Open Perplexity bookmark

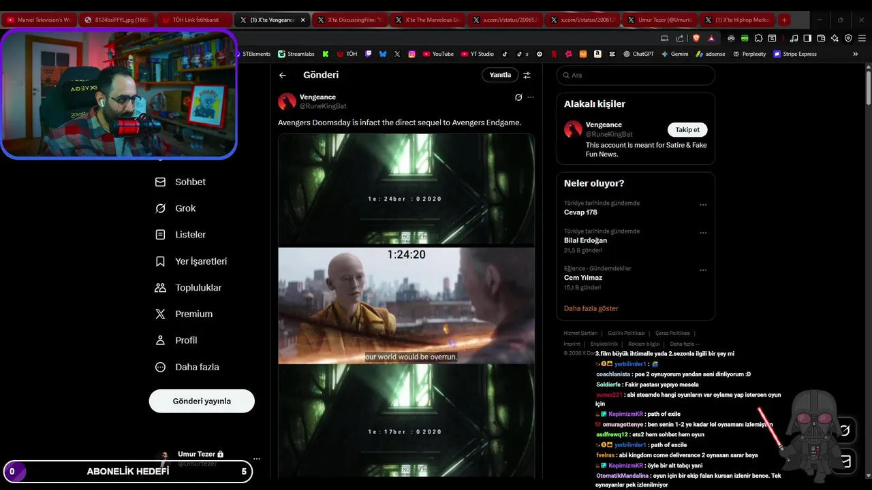(x=749, y=54)
